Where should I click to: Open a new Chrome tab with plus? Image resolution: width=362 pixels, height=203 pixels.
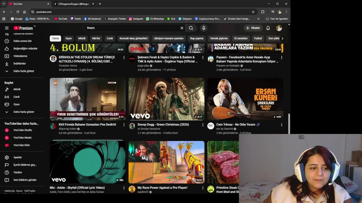pyautogui.click(x=100, y=4)
